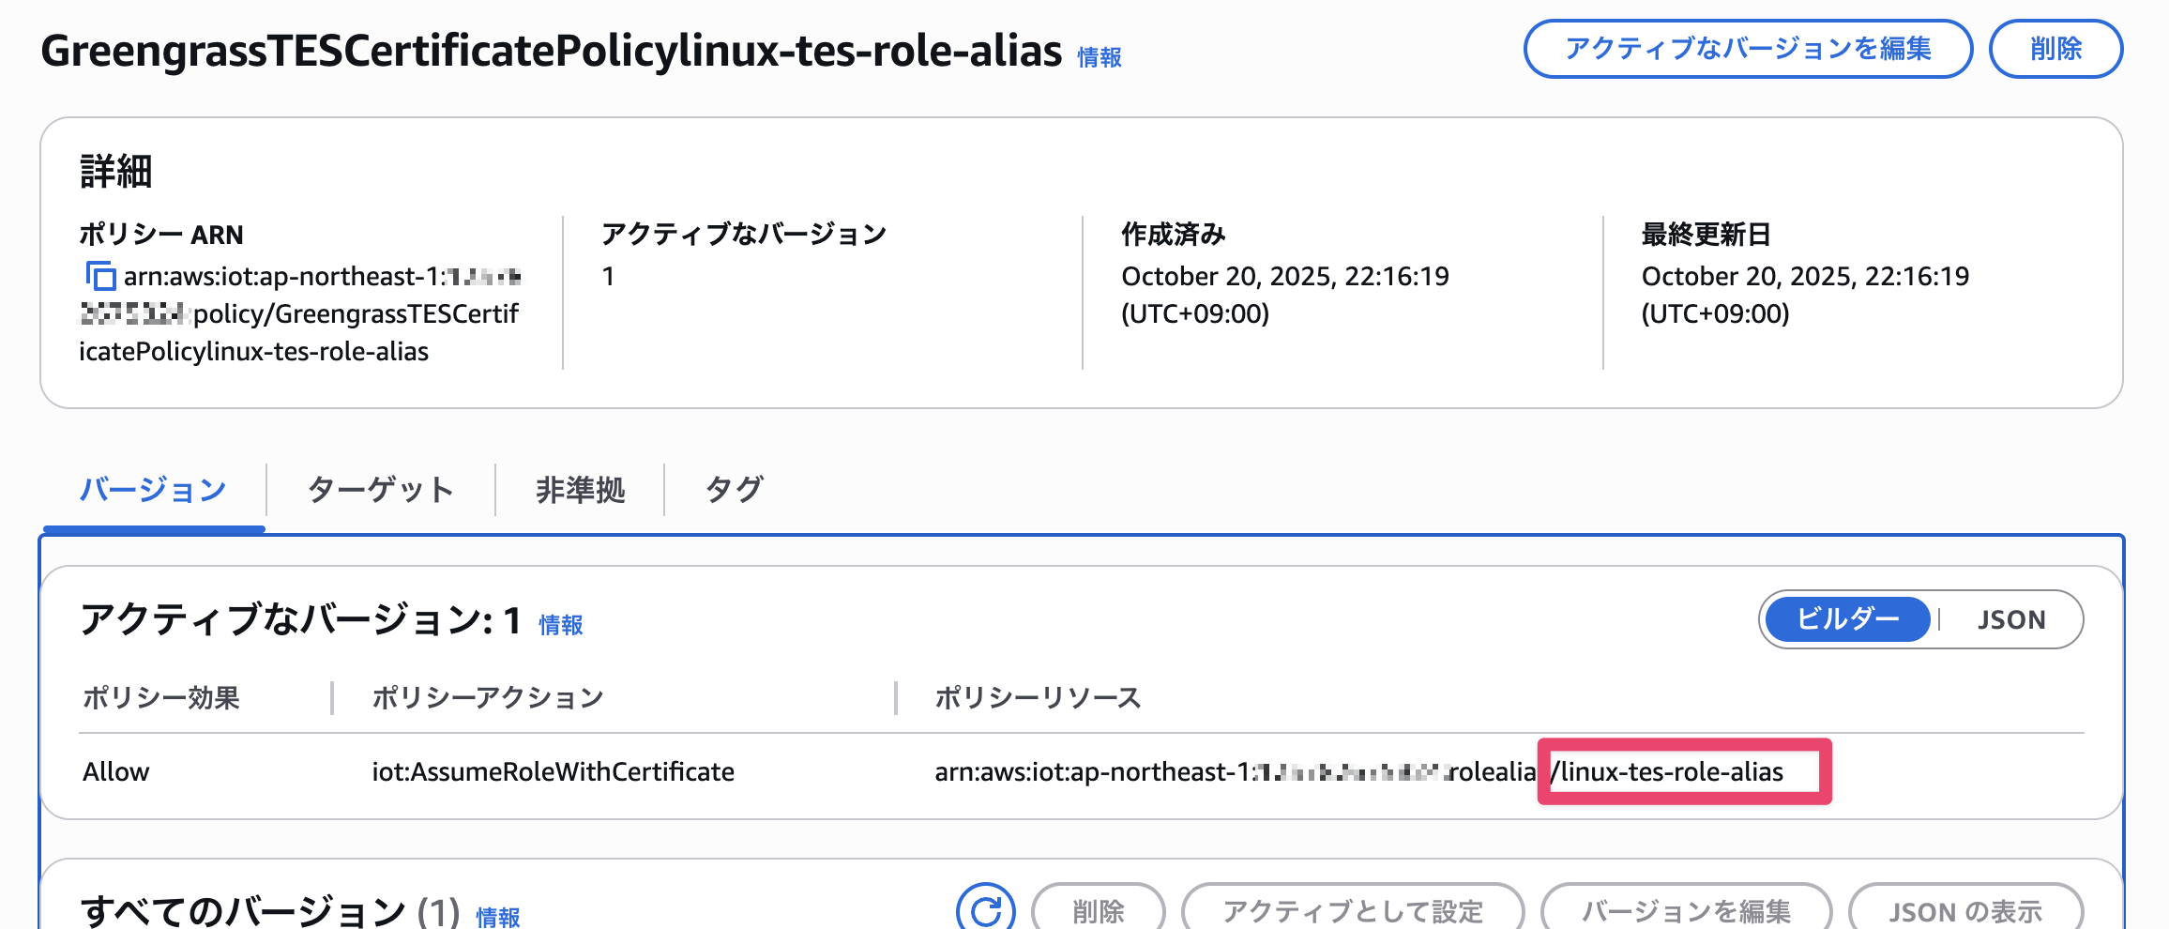Open the 情報 link beside すべてのバージョン
2169x929 pixels.
click(497, 916)
